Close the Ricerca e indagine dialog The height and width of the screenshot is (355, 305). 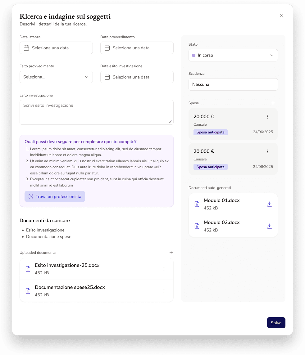click(x=282, y=16)
